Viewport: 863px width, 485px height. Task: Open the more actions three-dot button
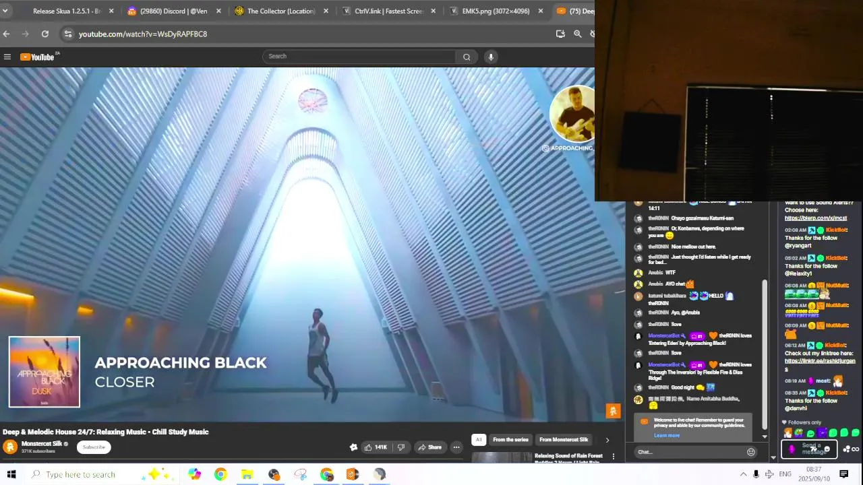456,447
